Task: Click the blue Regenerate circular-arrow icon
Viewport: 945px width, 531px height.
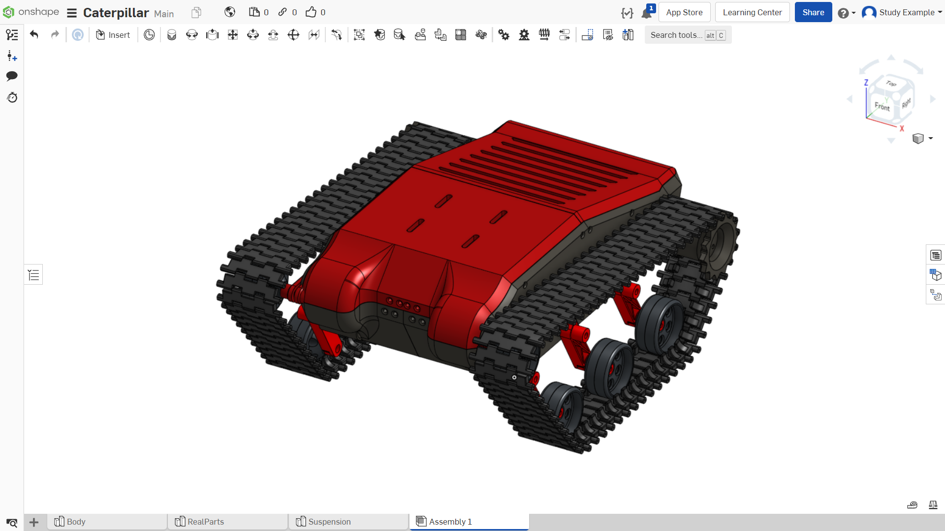Action: (x=78, y=35)
